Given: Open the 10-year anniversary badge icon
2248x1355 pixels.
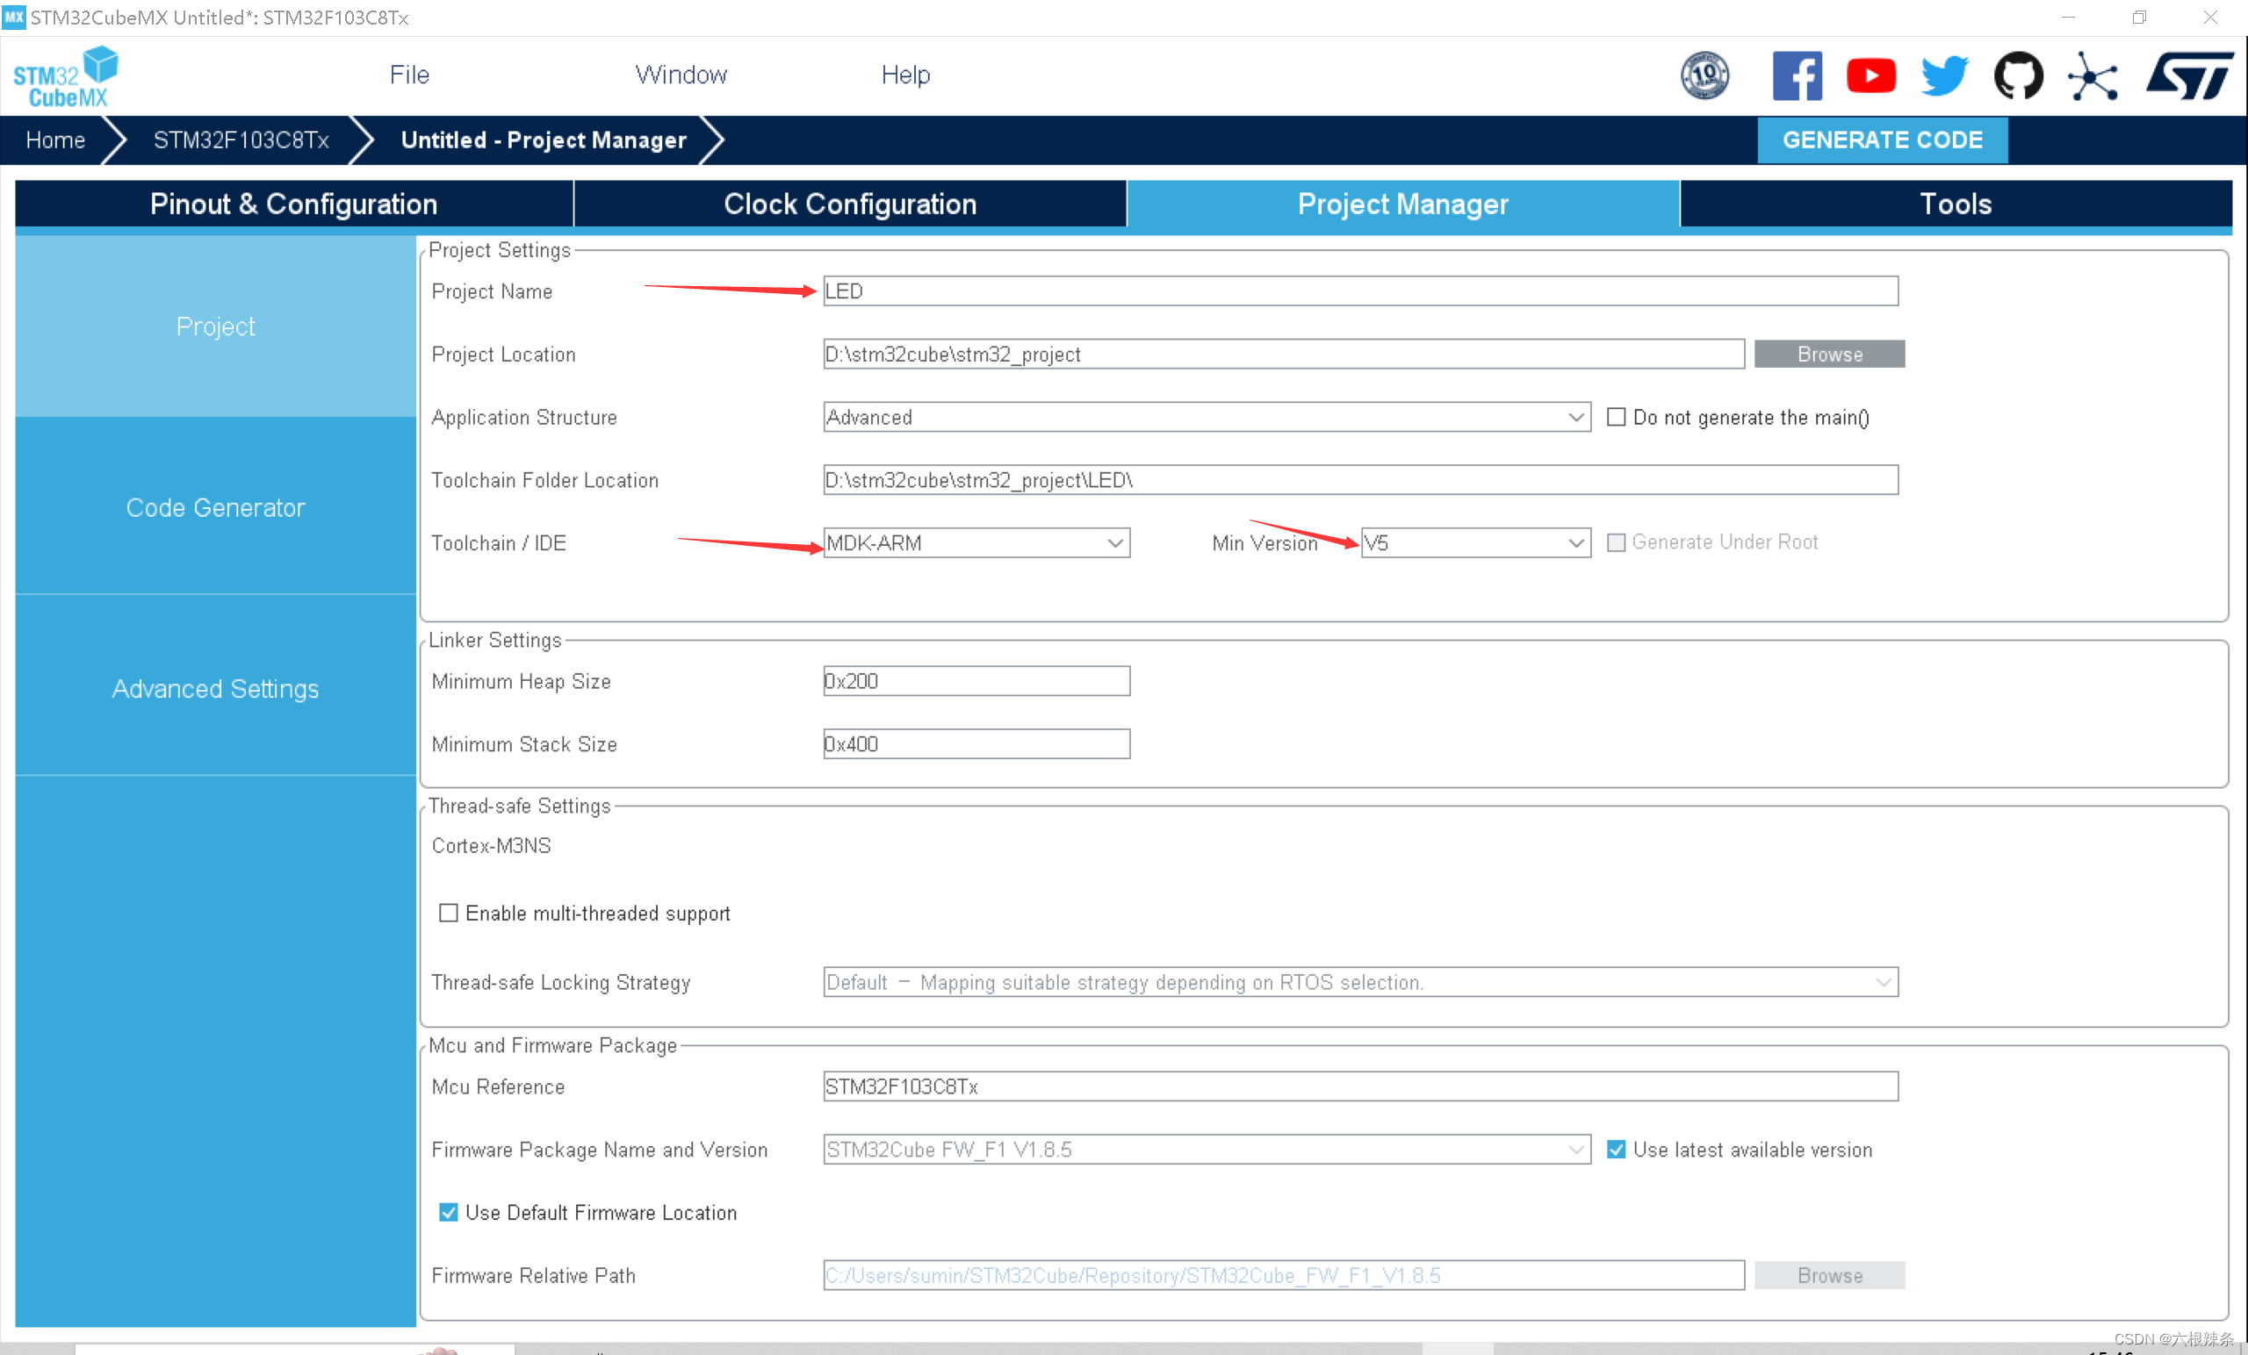Looking at the screenshot, I should tap(1704, 75).
